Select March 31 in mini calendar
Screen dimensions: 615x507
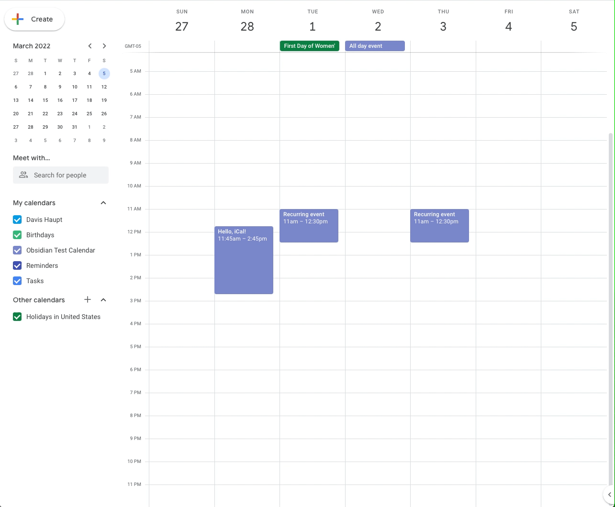point(75,127)
